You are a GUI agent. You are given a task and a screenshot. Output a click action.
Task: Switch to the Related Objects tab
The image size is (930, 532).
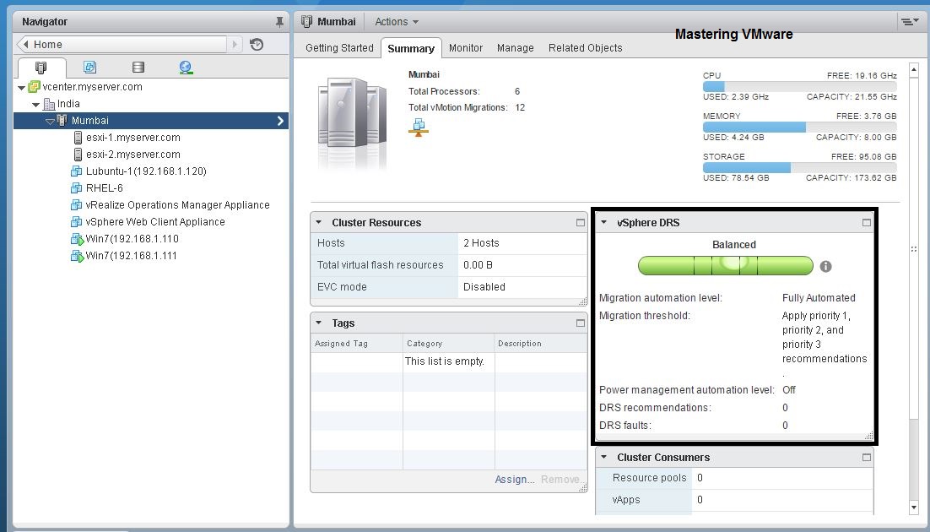(586, 48)
